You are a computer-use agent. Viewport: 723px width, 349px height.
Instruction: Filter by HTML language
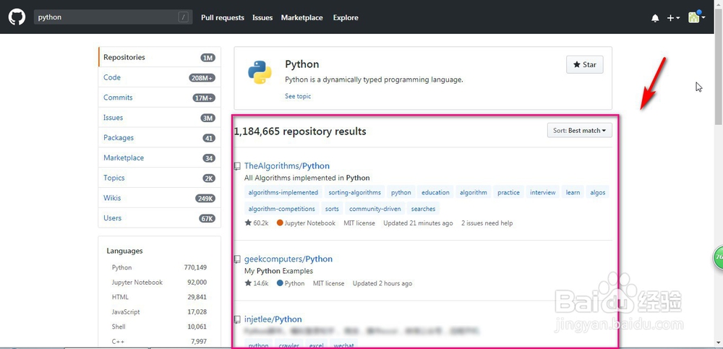pos(159,297)
